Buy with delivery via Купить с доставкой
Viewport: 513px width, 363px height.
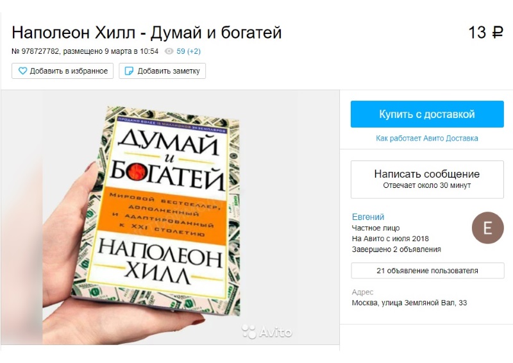tap(427, 114)
